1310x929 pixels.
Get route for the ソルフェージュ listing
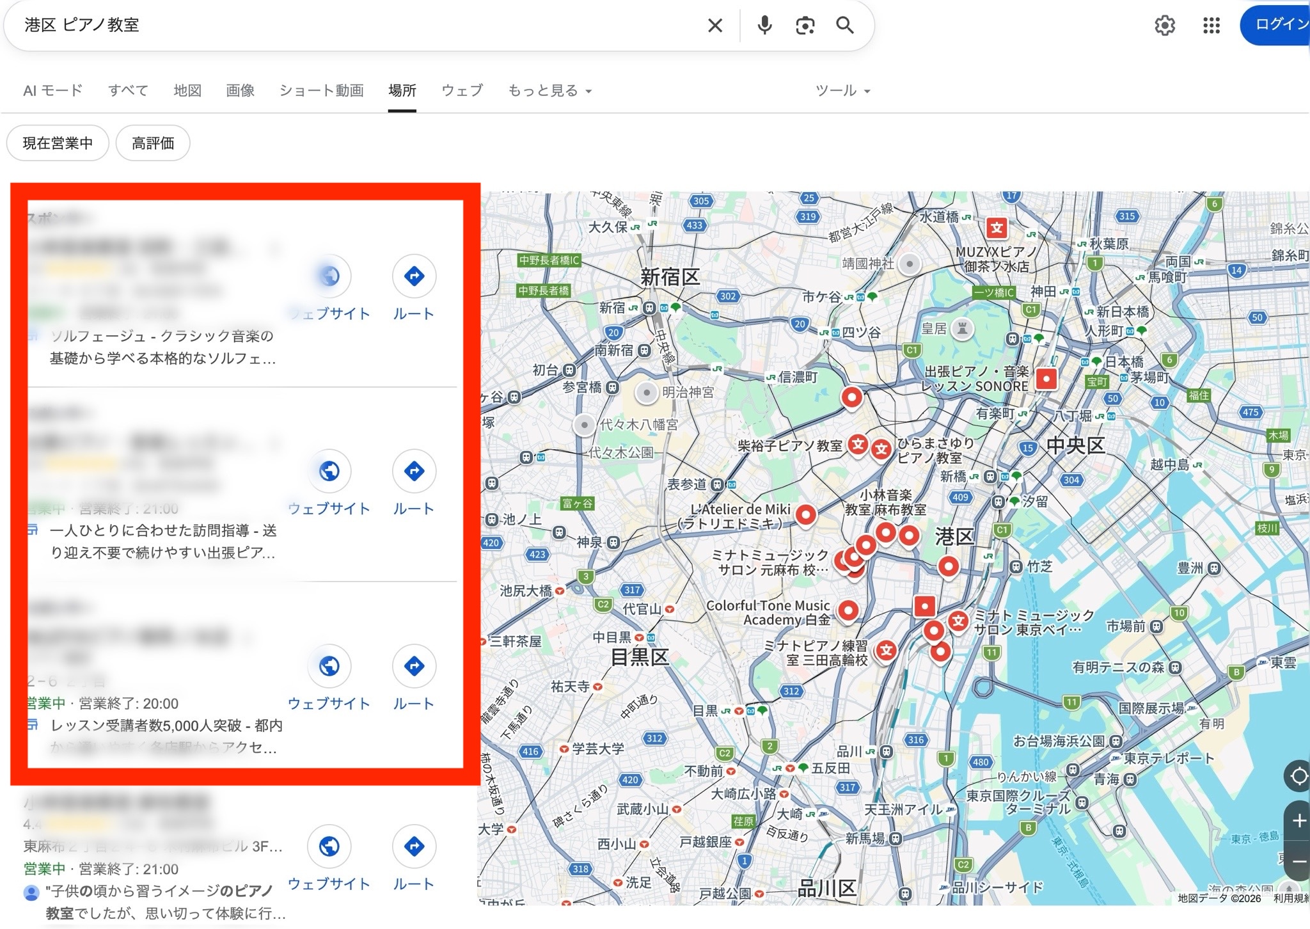click(x=414, y=276)
